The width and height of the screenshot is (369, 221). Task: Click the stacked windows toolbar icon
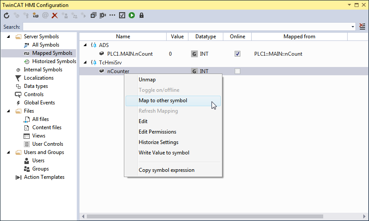click(x=93, y=16)
